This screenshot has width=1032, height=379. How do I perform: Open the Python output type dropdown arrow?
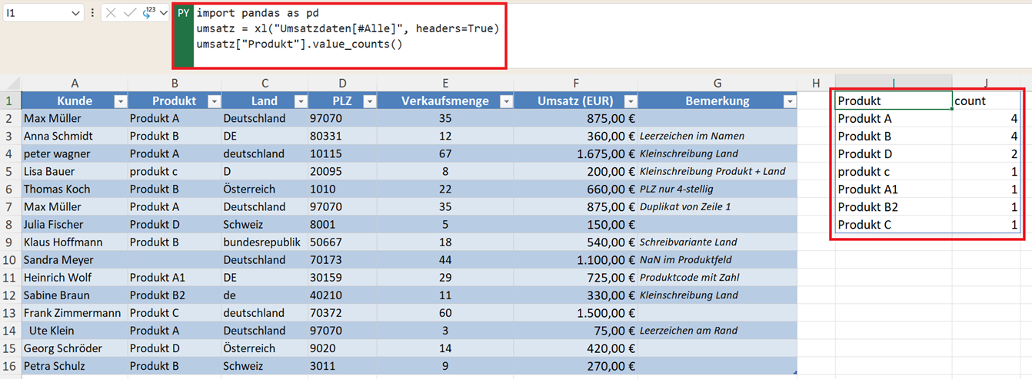pos(164,13)
